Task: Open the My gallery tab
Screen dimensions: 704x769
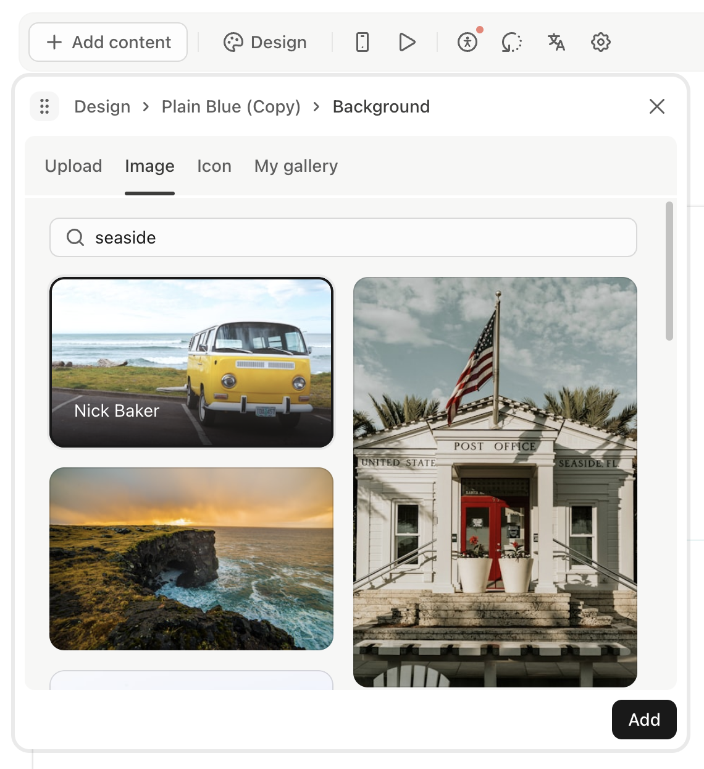Action: tap(295, 166)
